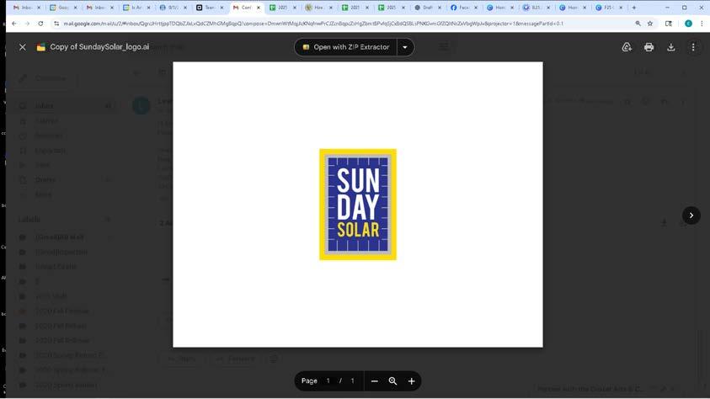Bookmark this page with the star
This screenshot has height=399, width=710.
(x=650, y=24)
